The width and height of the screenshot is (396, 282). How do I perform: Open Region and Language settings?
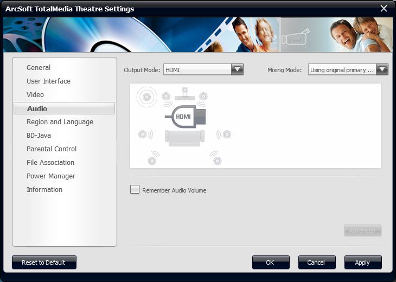(60, 122)
